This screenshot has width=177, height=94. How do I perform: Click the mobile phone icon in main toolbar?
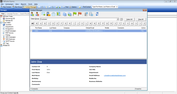pos(42,7)
